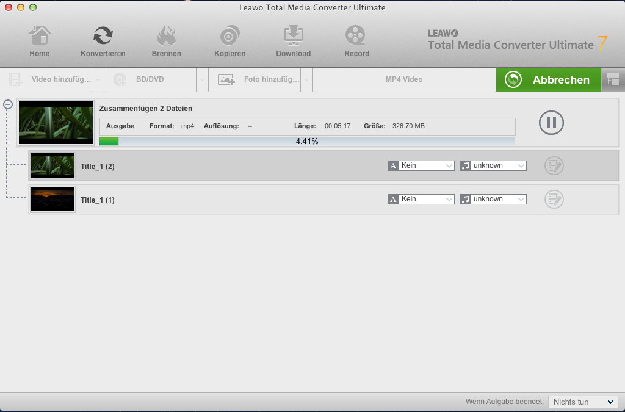Screen dimensions: 625x412
Task: Select the merged video thumbnail
Action: (x=56, y=123)
